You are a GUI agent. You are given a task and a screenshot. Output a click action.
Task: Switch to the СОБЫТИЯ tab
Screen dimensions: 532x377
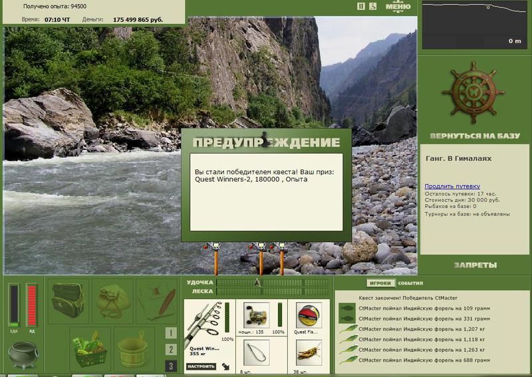pyautogui.click(x=410, y=283)
